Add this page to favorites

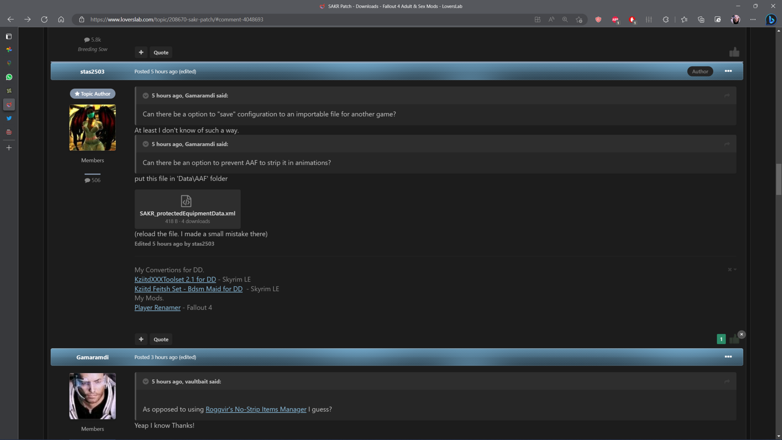pos(579,19)
